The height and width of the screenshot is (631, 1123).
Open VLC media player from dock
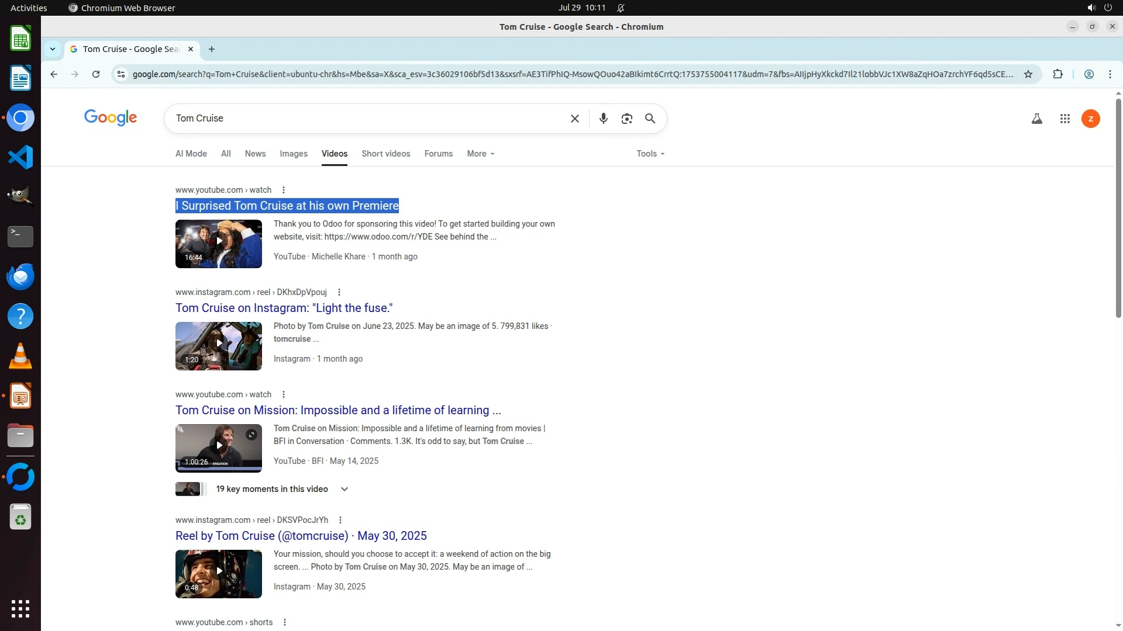20,356
